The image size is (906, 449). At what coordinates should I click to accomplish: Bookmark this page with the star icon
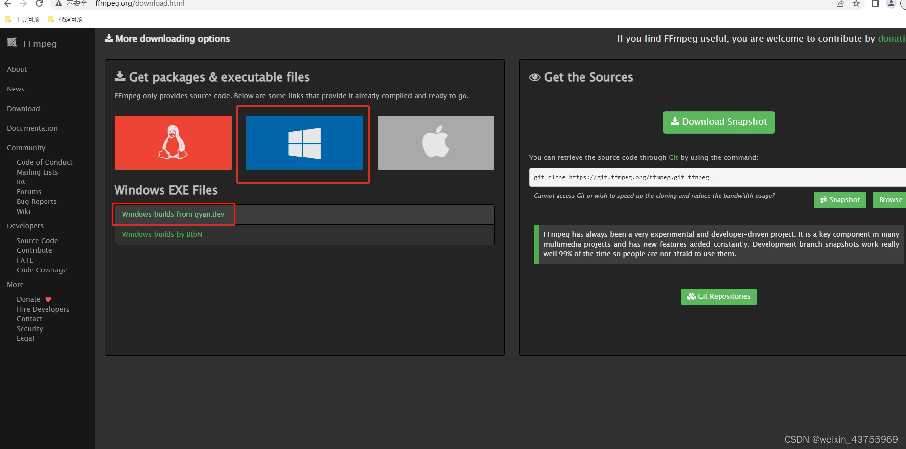[856, 3]
